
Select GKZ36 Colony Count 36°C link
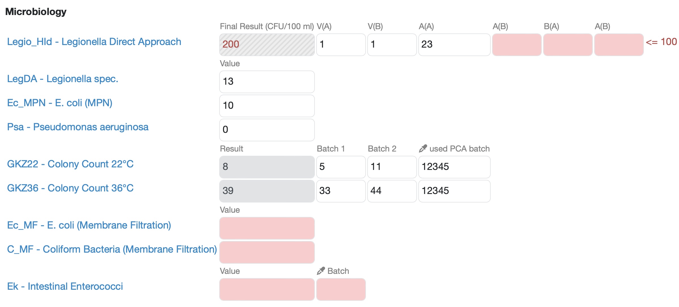pyautogui.click(x=70, y=188)
